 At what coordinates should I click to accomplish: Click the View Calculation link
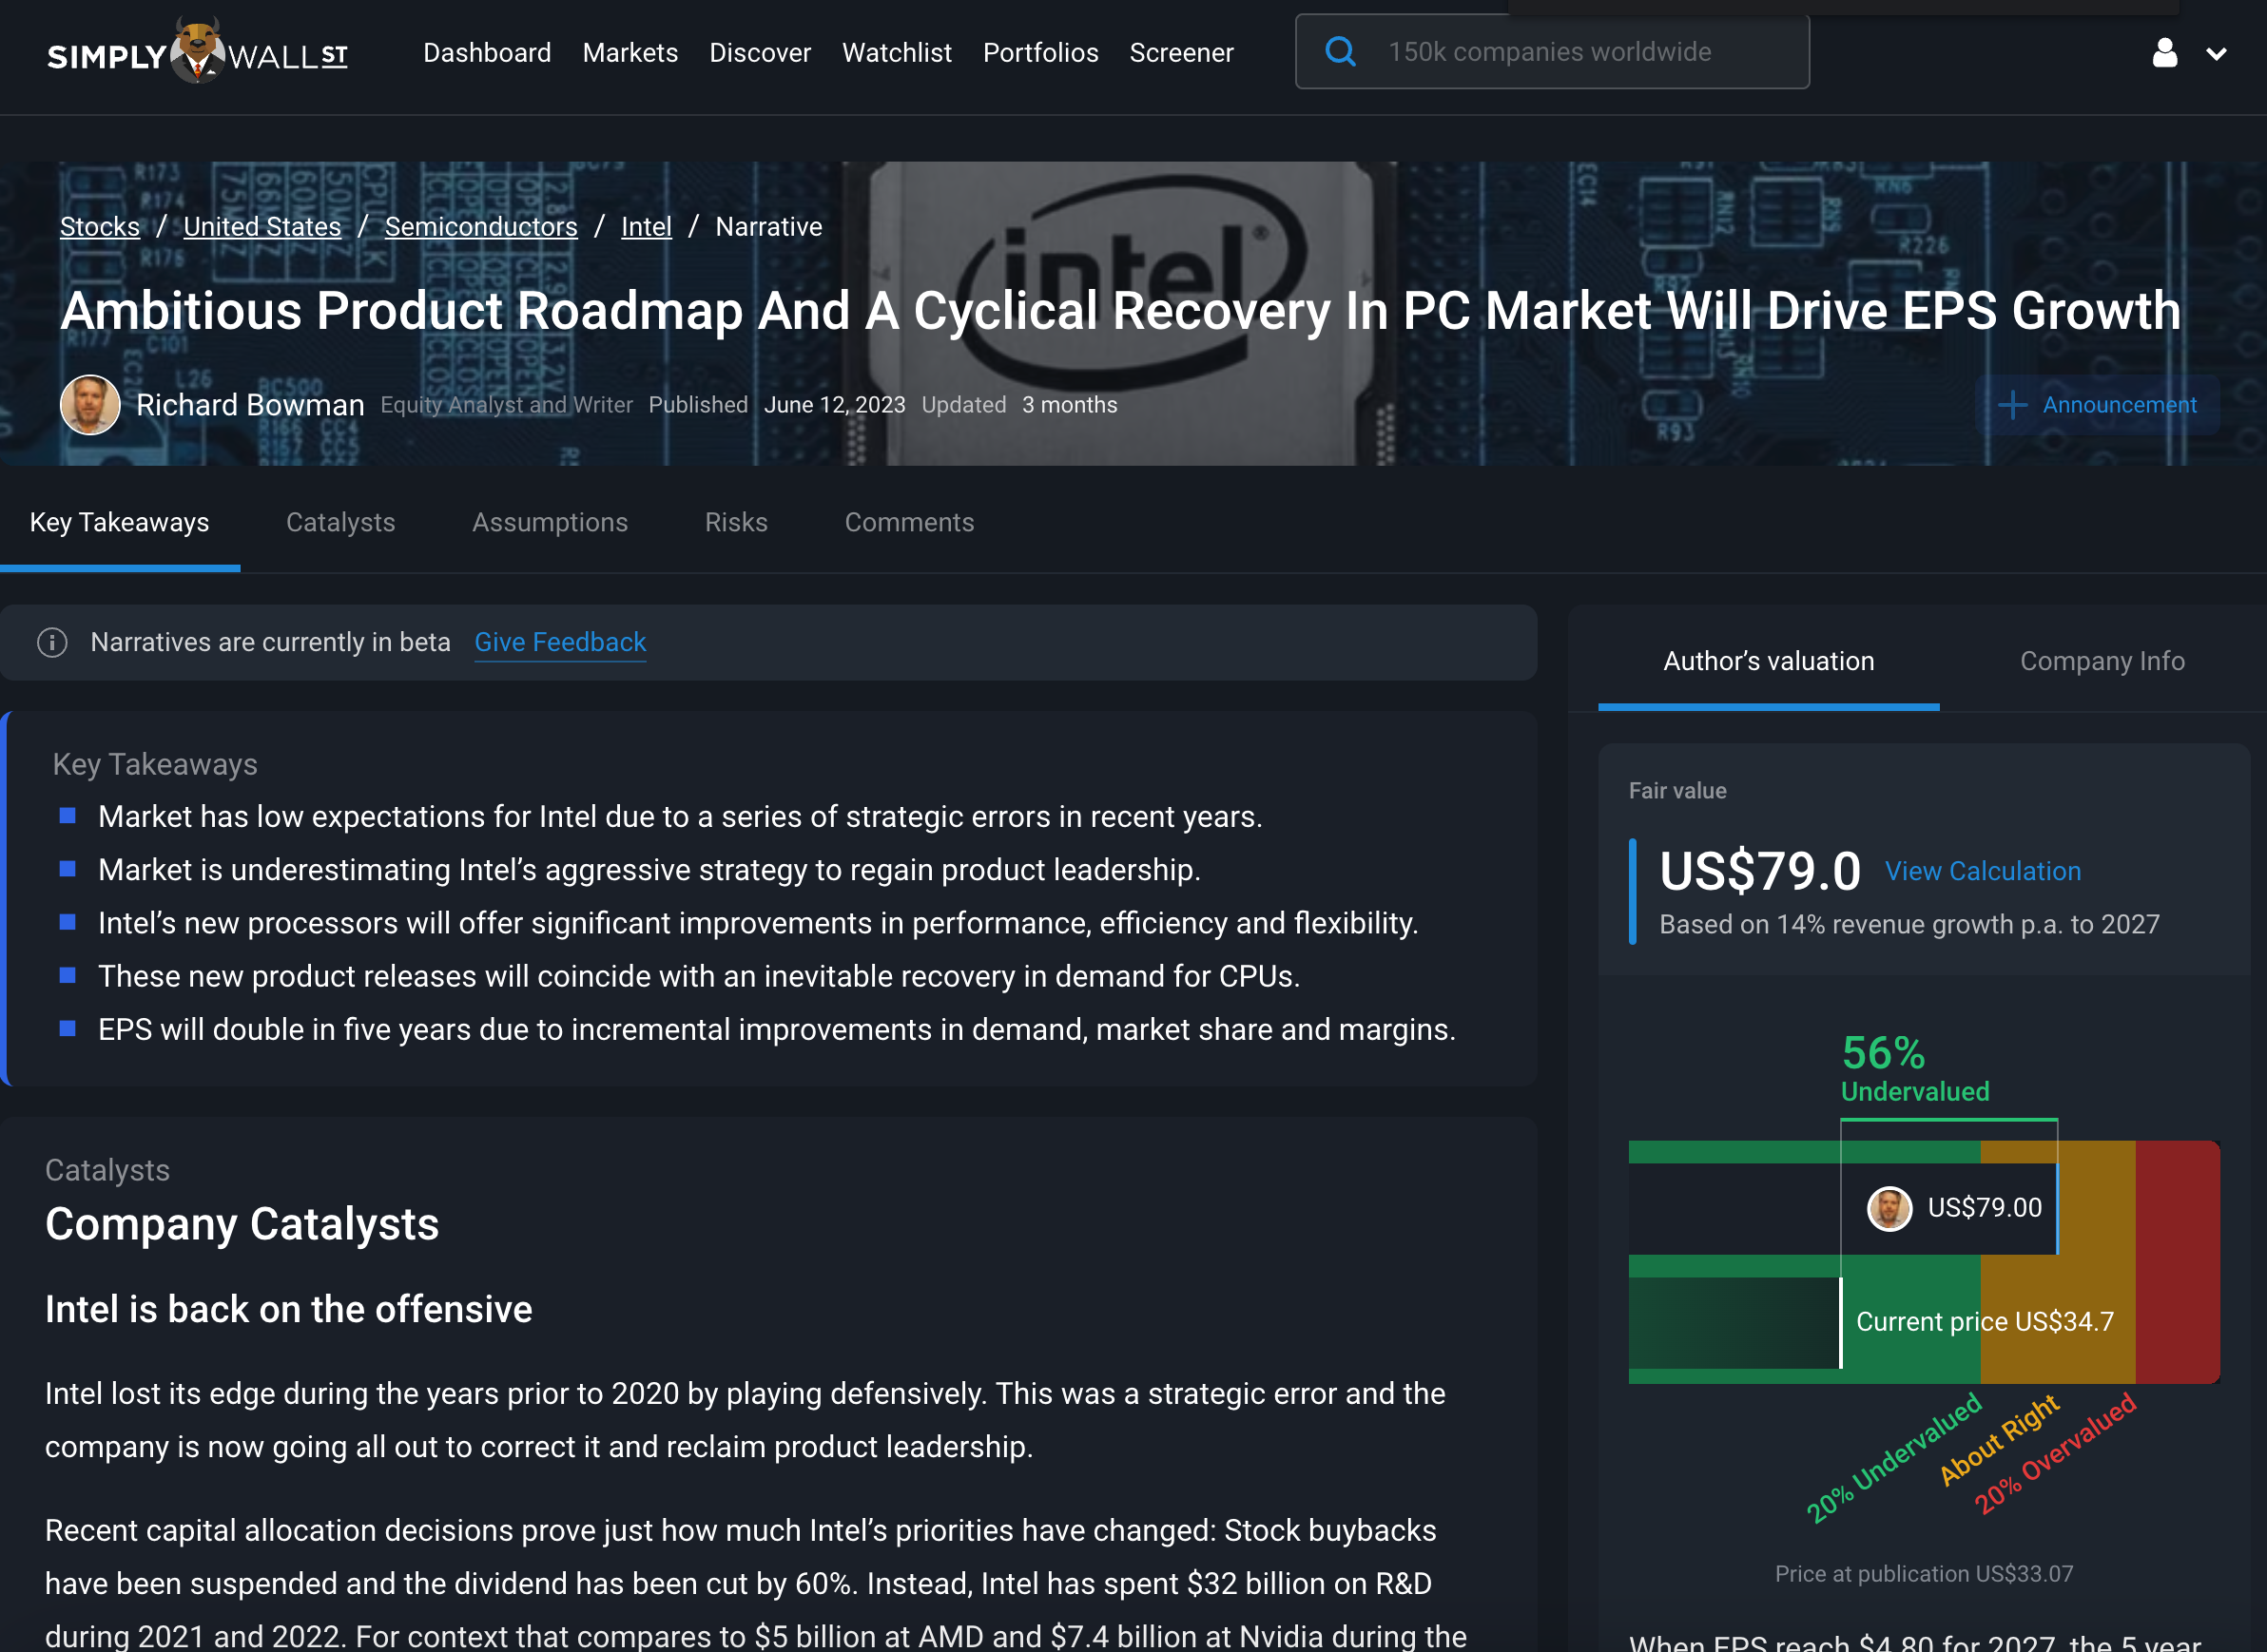pos(1982,871)
